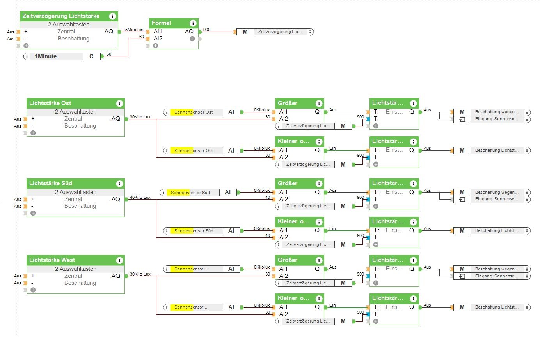Click 30Kilo Lux value at Lichtstärke West output

140,274
